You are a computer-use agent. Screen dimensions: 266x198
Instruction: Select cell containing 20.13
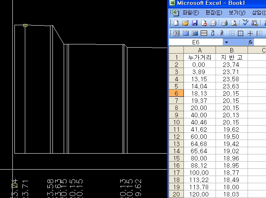232,115
